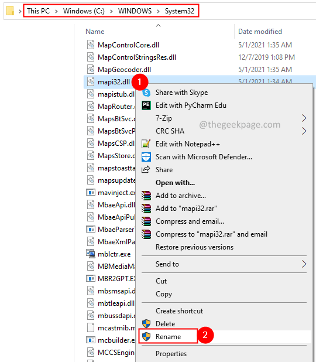Image resolution: width=316 pixels, height=362 pixels.
Task: Click the mblctr.exe file icon
Action: click(91, 254)
